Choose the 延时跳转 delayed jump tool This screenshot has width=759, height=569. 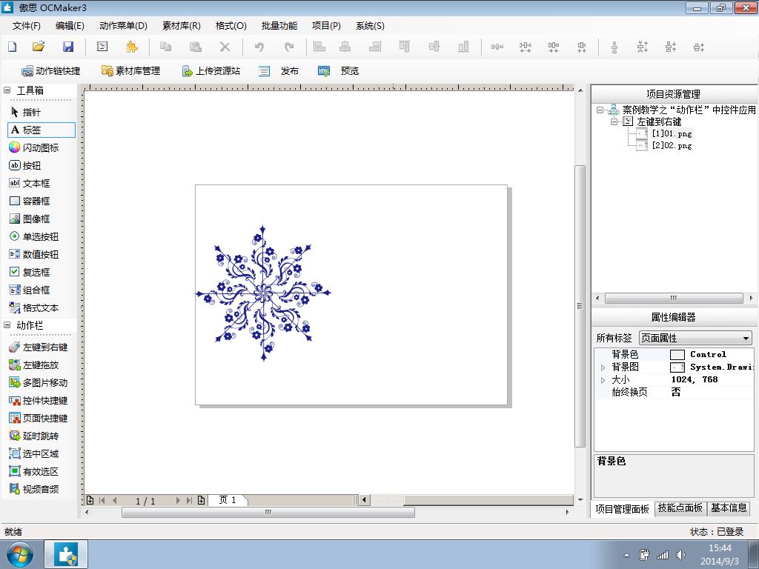click(x=33, y=436)
